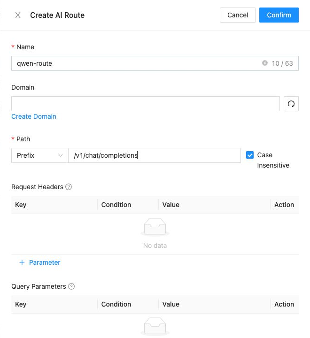Refresh the Domain list
The image size is (310, 338).
(x=291, y=104)
